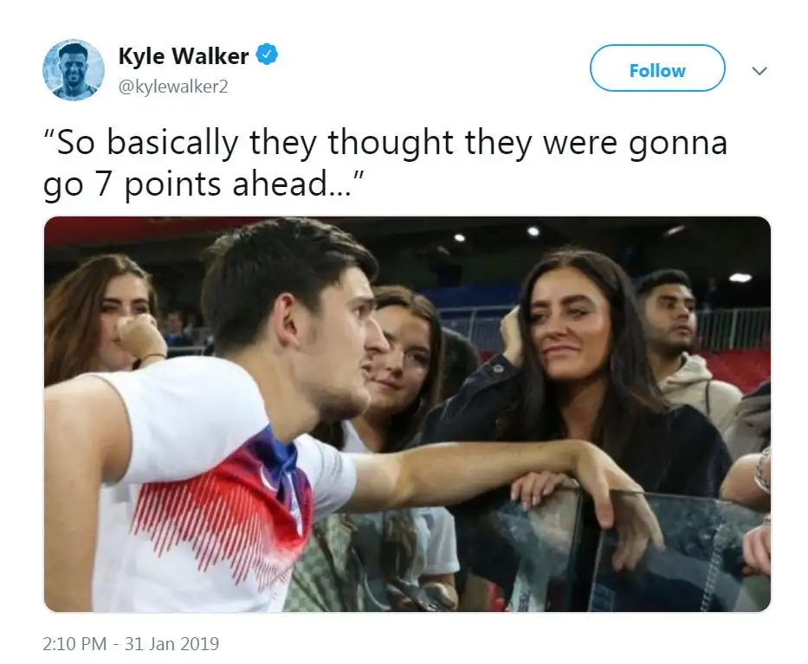Click the blue verified badge
808x664 pixels.
[x=267, y=55]
